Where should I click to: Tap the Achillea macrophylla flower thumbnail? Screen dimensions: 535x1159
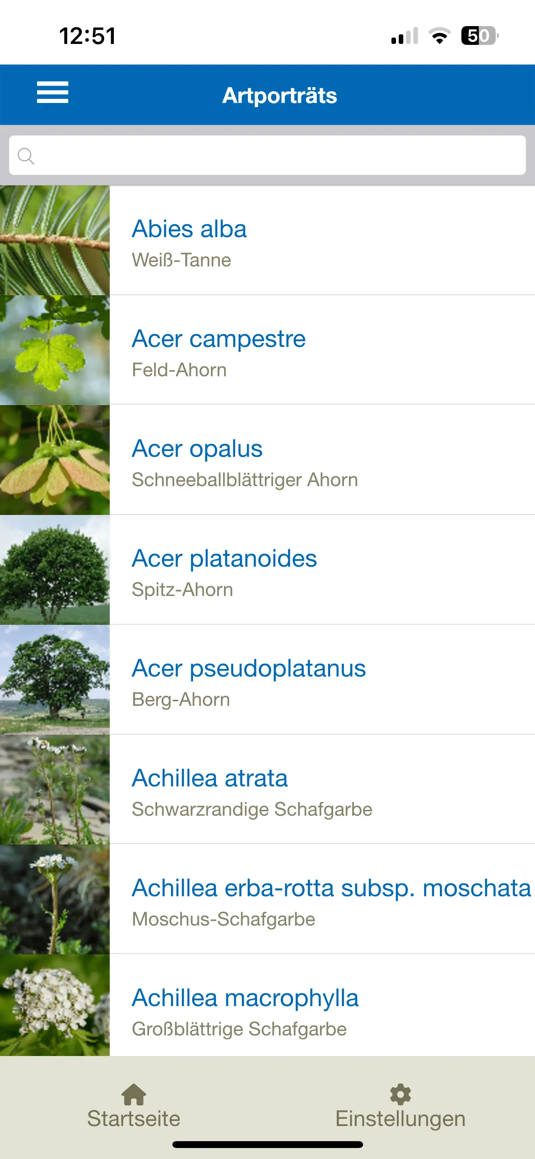[55, 1005]
